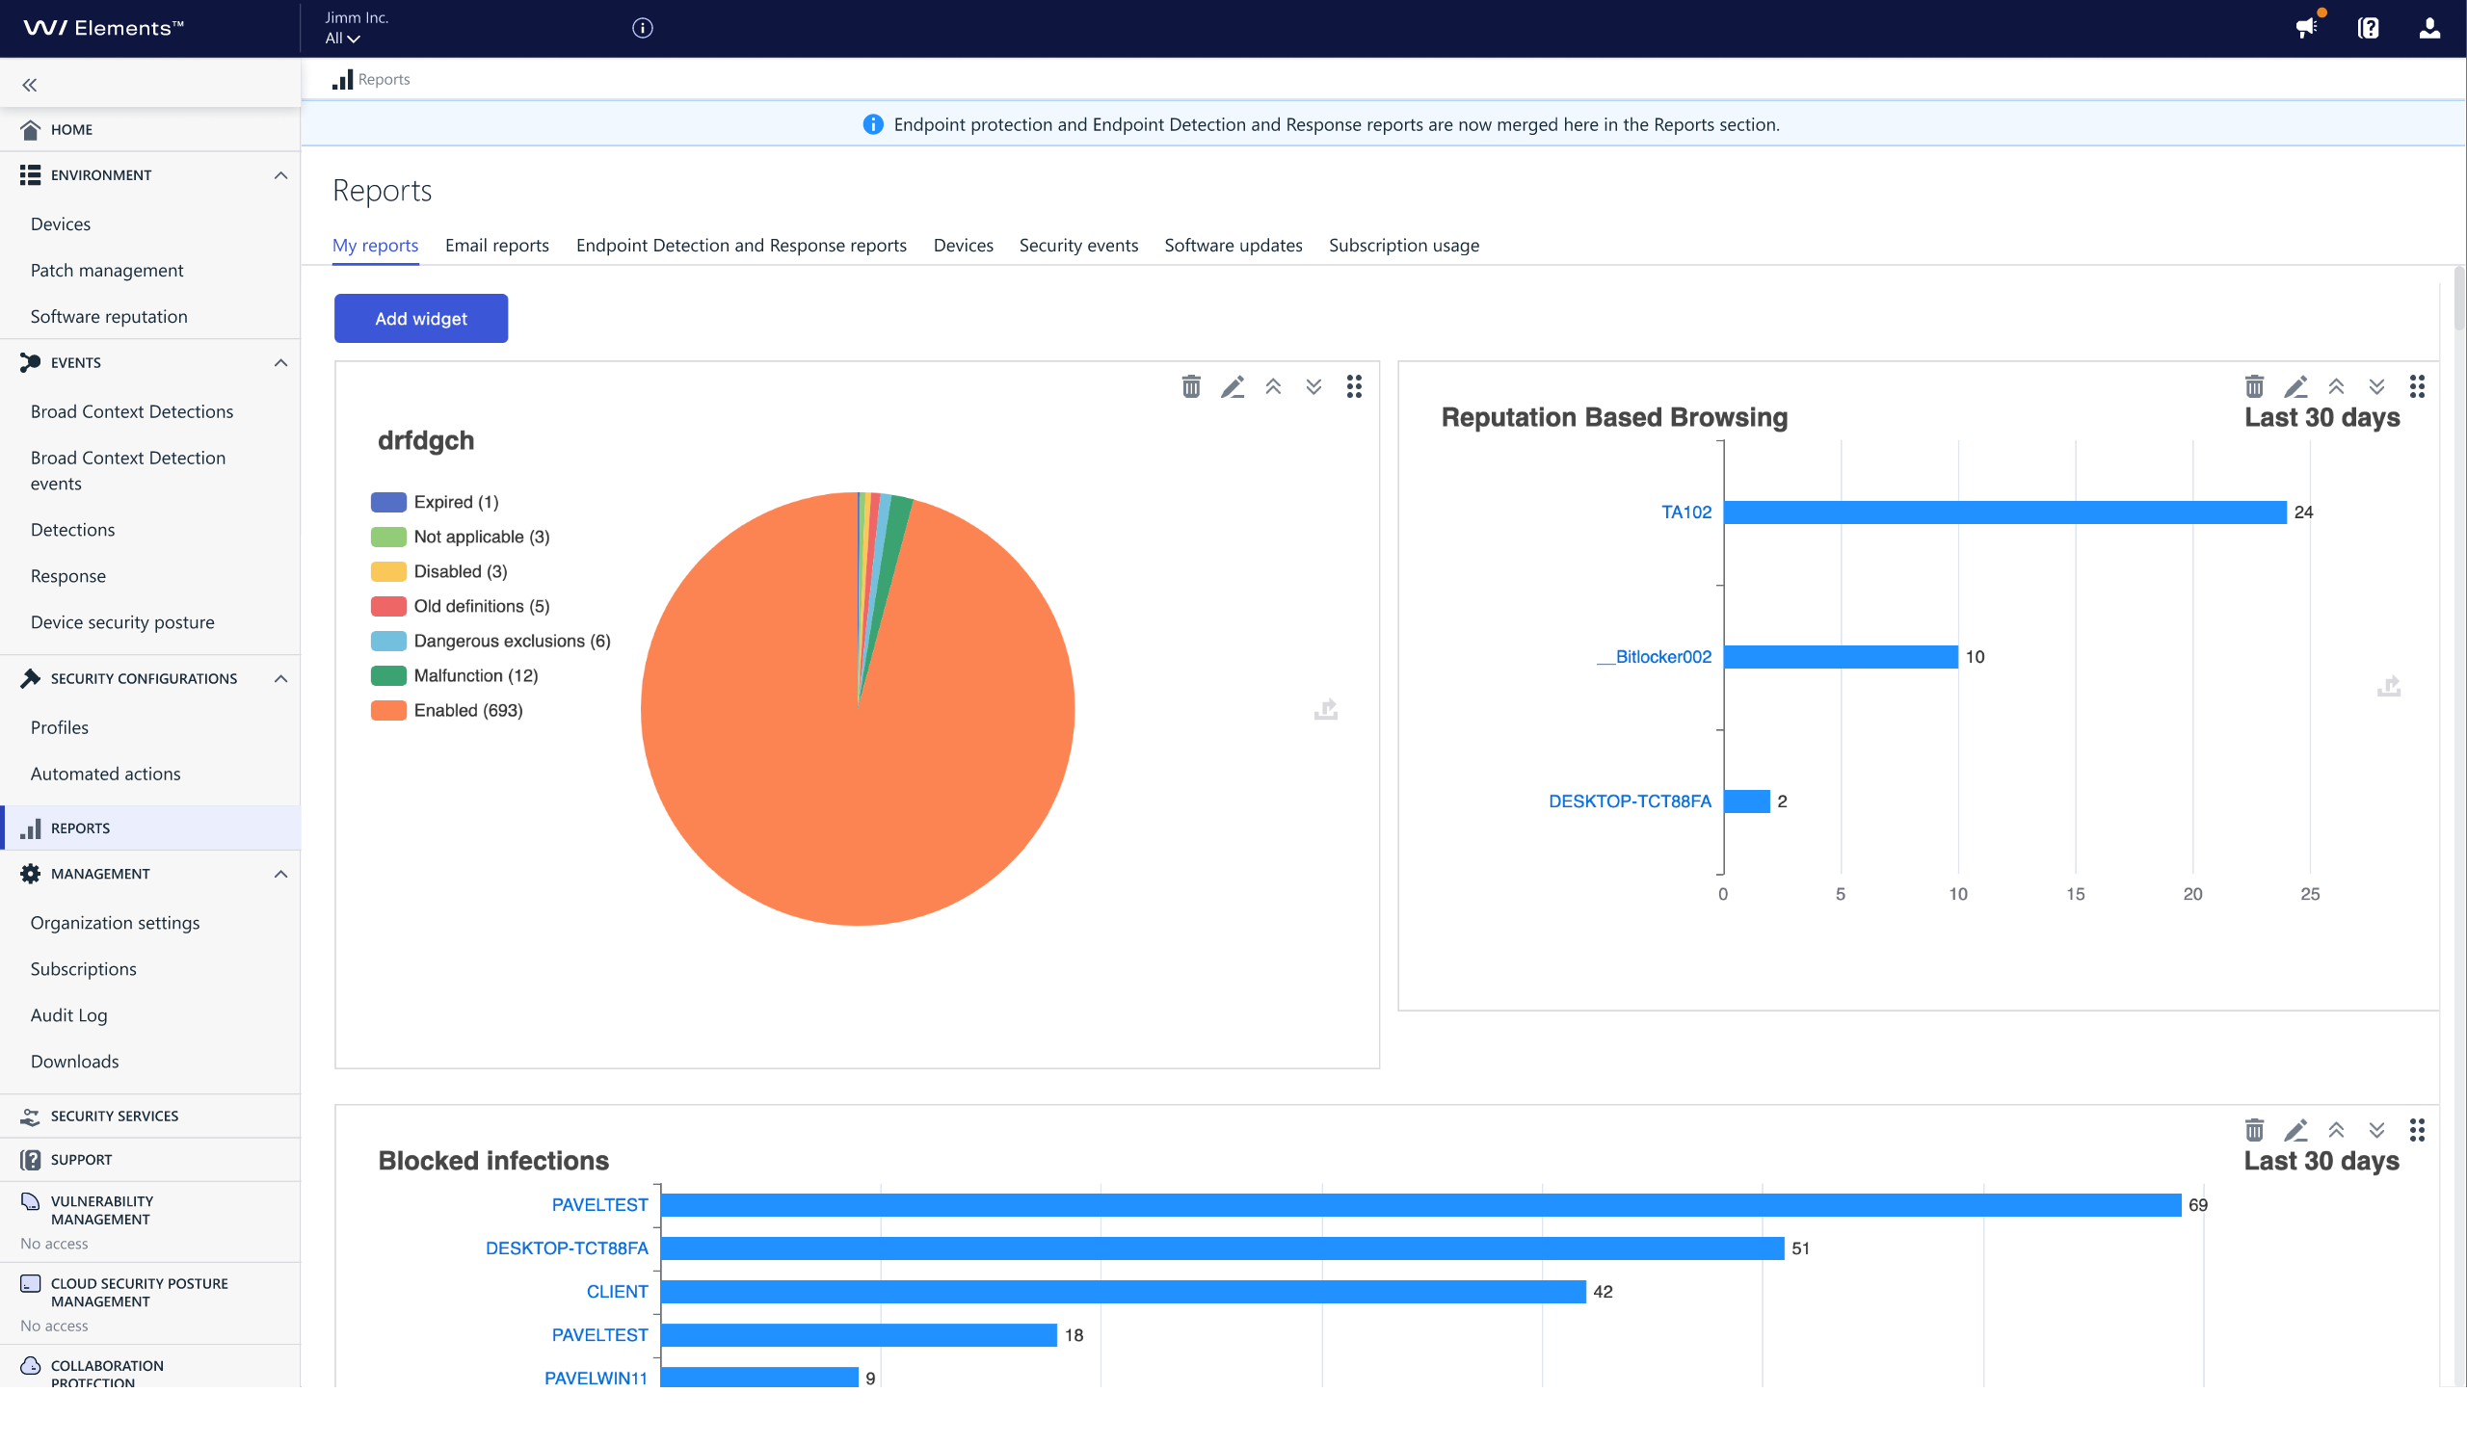Switch to Security events tab

coord(1077,245)
